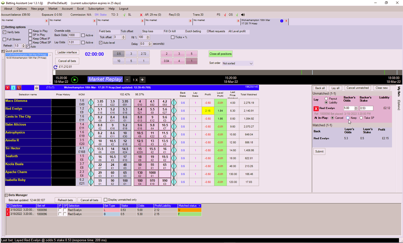Click the red tick next to PS
This screenshot has width=403, height=243.
coord(225,15)
